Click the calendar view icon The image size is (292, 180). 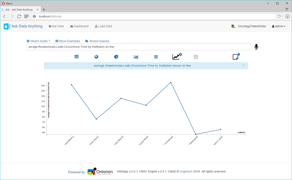point(196,57)
